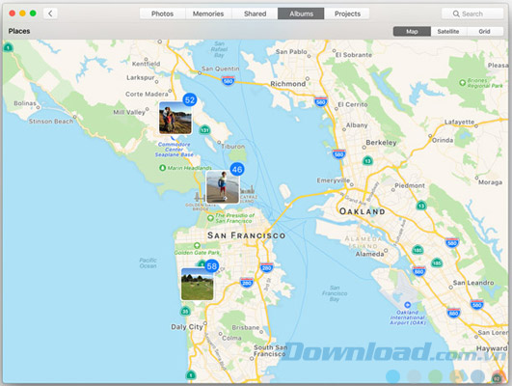
Task: Open the Photos tab
Action: 162,14
